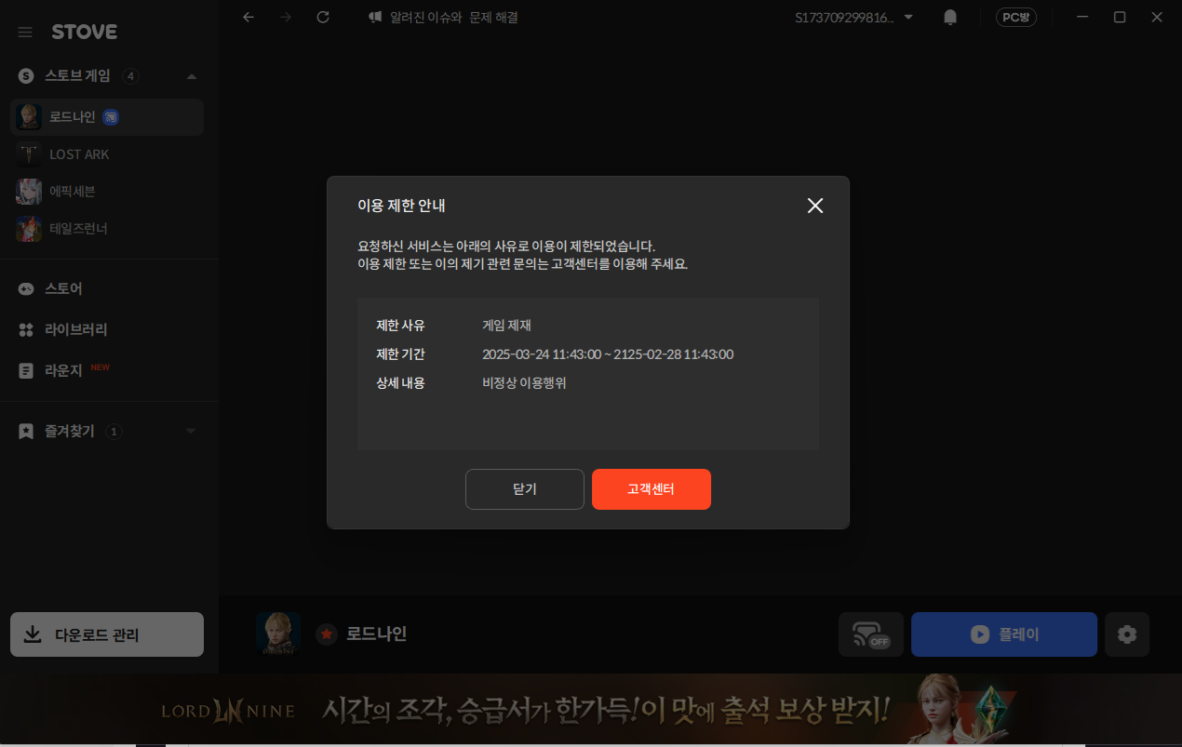The image size is (1182, 747).
Task: Collapse the 스토브 게임 section arrow
Action: pos(191,76)
